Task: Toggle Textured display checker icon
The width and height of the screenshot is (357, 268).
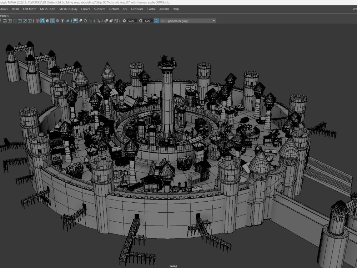Action: [57, 21]
